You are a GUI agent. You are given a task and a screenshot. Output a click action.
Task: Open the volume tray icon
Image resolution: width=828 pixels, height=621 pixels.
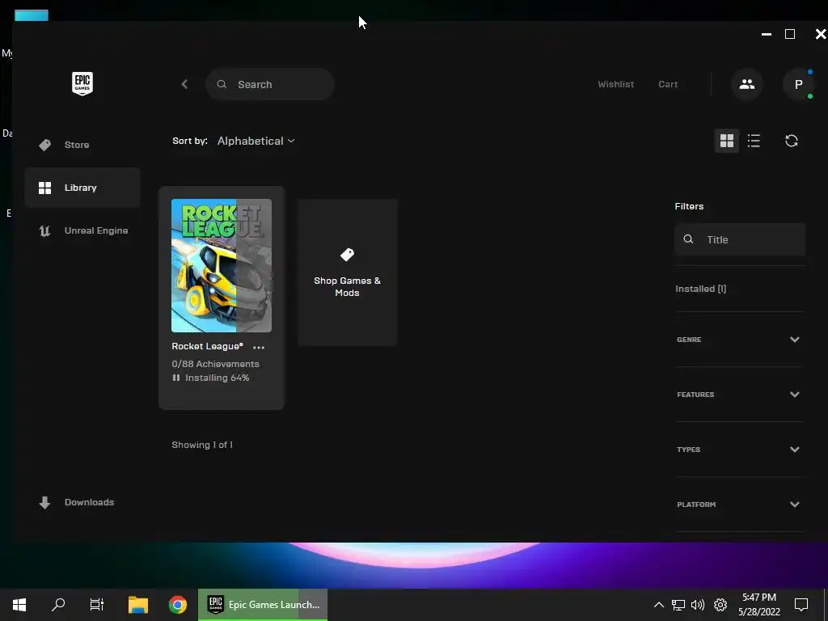(698, 605)
